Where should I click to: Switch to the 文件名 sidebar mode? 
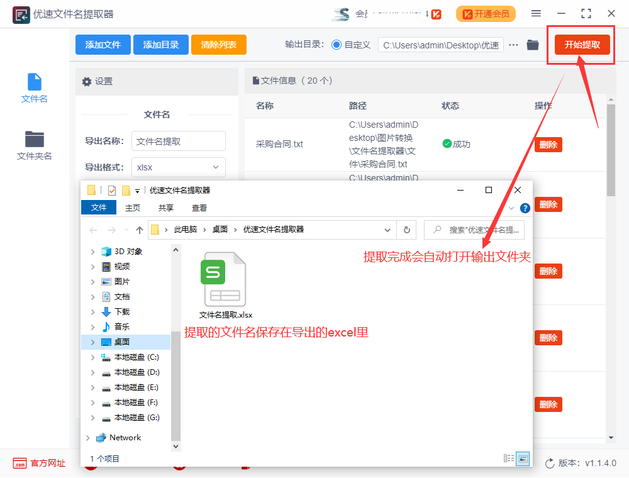tap(34, 88)
